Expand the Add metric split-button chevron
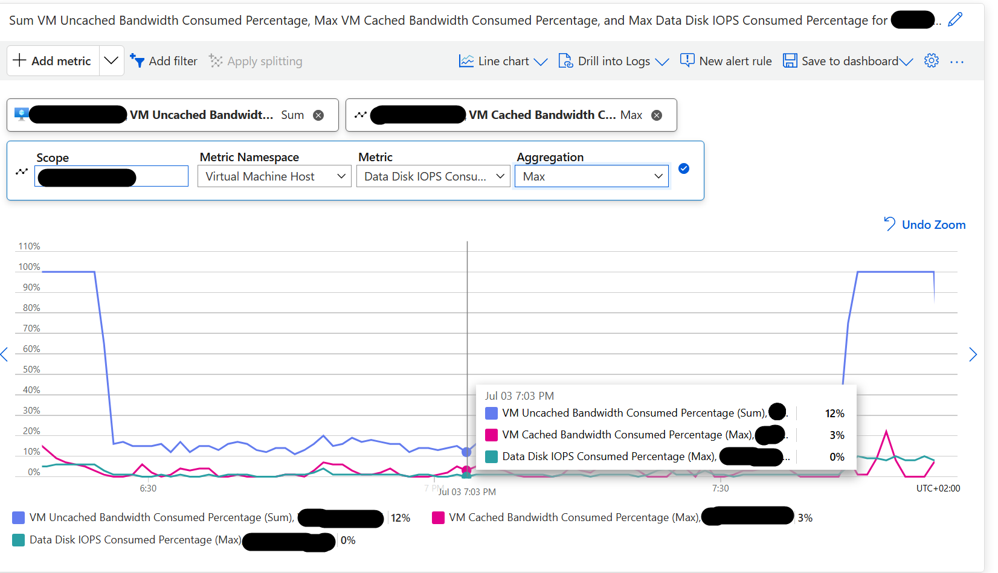The image size is (998, 573). click(x=111, y=60)
